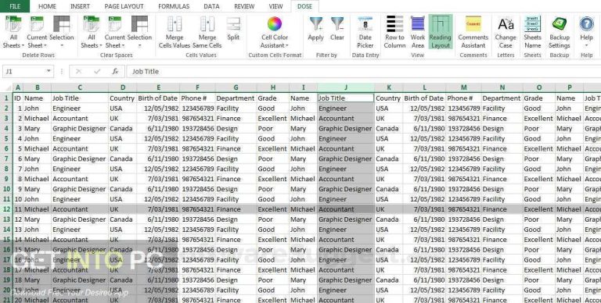Click Delete Rows All Sheets icon
The height and width of the screenshot is (303, 601).
[13, 24]
